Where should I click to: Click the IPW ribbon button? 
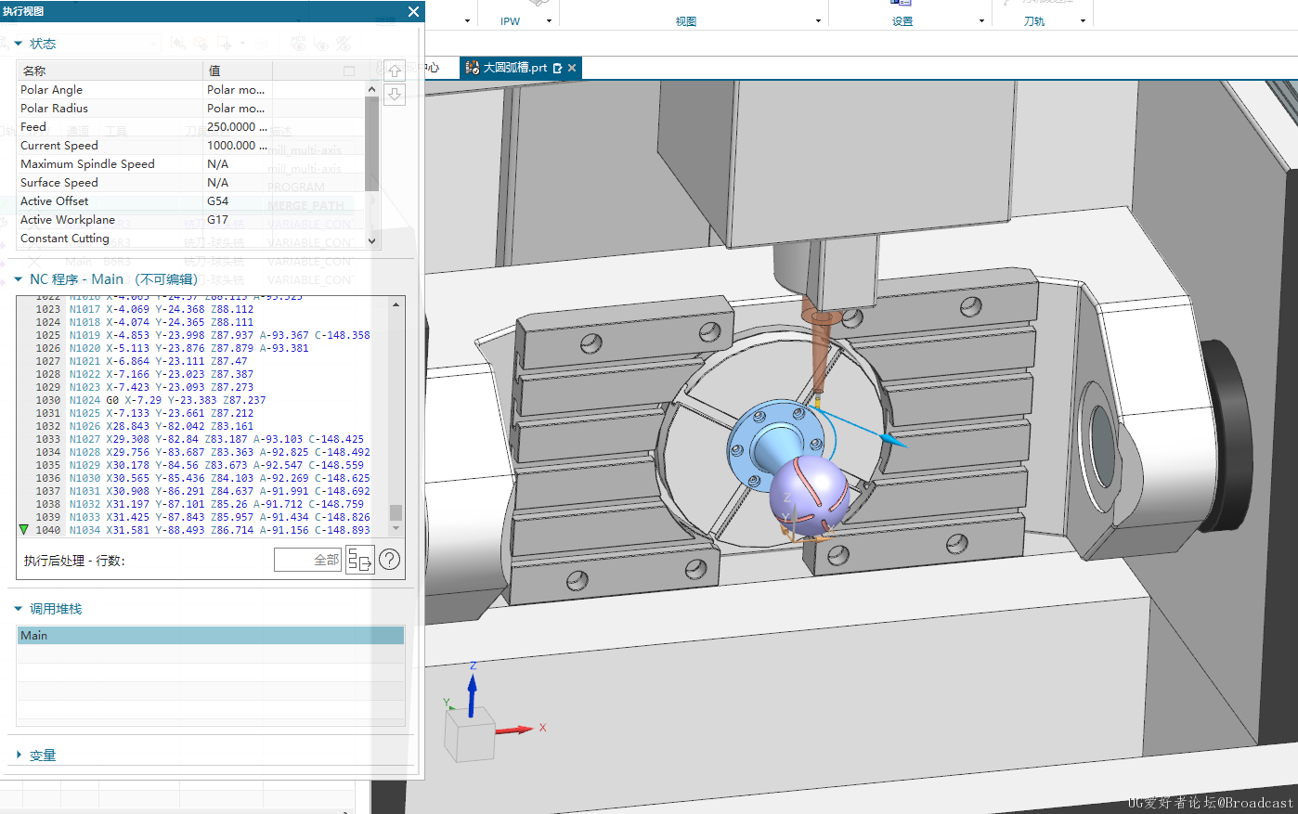[511, 20]
